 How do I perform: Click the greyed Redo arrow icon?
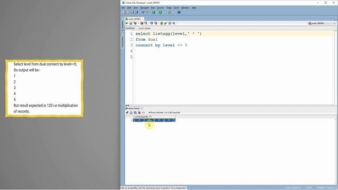point(147,12)
